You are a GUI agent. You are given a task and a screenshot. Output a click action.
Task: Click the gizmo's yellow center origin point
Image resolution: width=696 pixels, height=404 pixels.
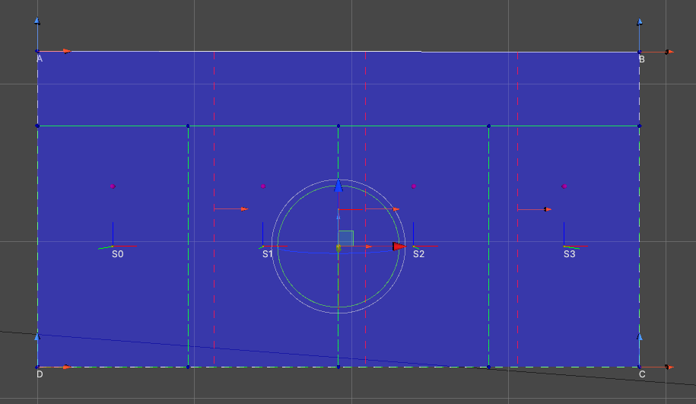point(338,247)
